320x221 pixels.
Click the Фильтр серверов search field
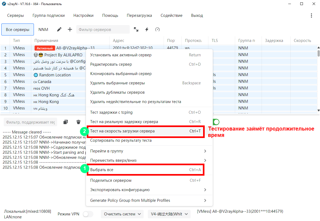tap(103, 29)
